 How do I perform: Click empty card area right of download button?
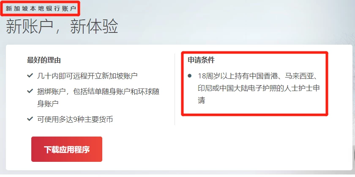coord(227,149)
